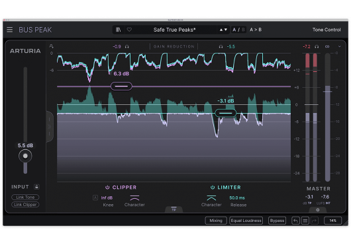Open the master settings gear tab

[317, 210]
